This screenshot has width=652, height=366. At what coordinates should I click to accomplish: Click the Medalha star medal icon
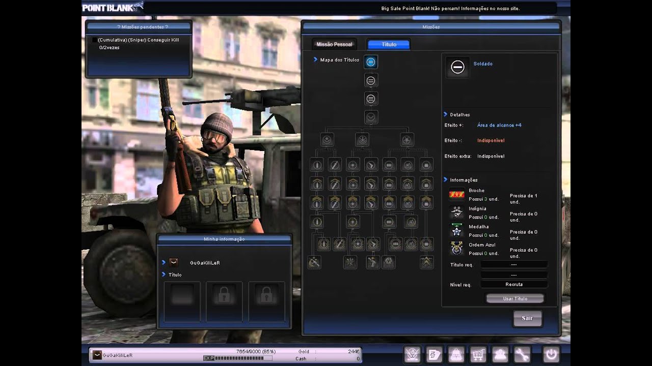point(456,230)
